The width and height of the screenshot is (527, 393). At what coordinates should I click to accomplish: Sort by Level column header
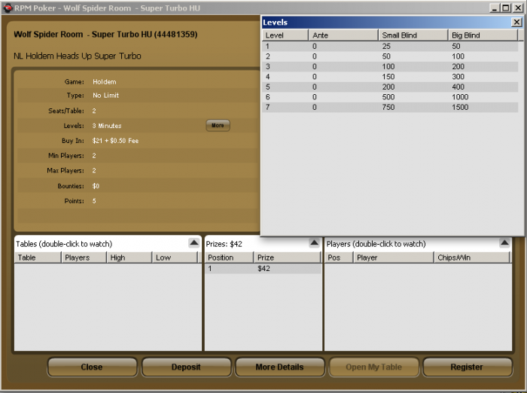pyautogui.click(x=285, y=35)
